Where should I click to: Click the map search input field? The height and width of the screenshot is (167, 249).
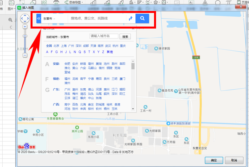click(97, 18)
